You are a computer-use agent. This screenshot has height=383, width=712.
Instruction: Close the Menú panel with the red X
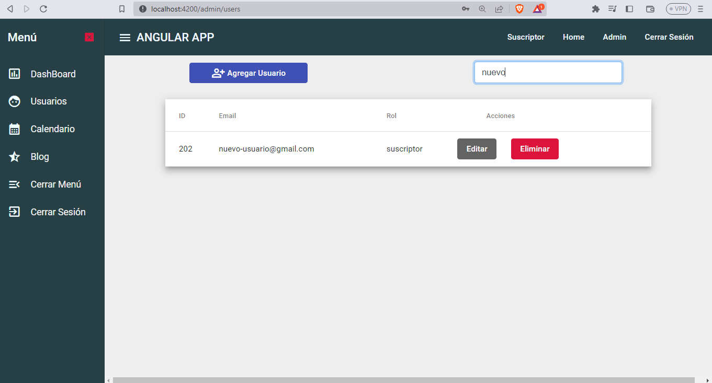(89, 37)
